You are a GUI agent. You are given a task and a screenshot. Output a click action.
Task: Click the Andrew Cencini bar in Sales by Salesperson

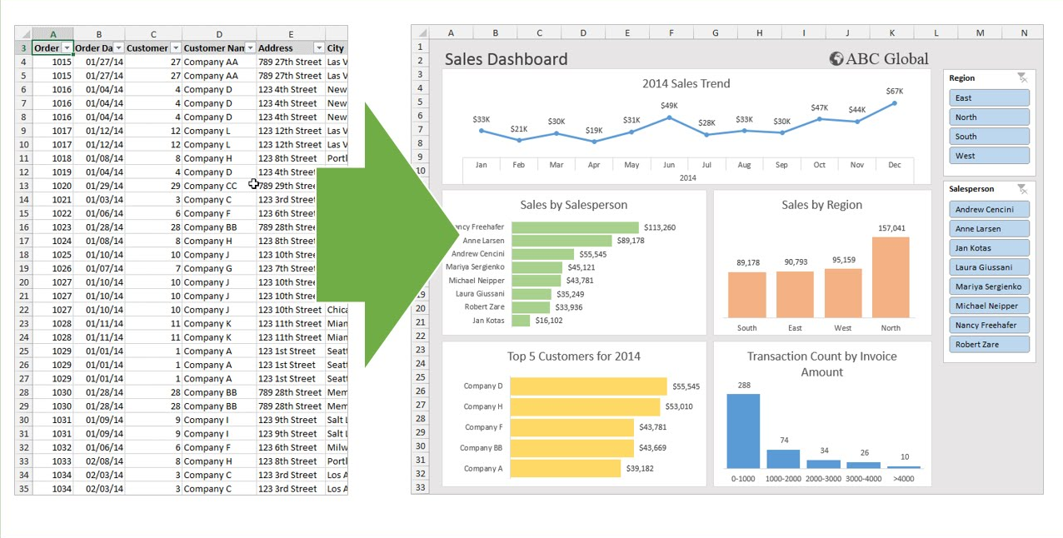coord(543,254)
